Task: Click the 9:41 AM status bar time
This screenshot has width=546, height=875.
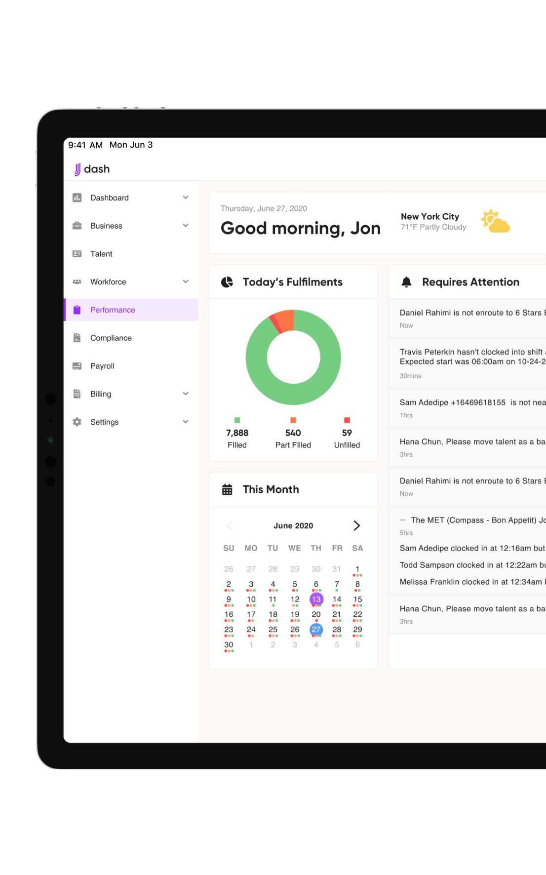Action: tap(85, 145)
